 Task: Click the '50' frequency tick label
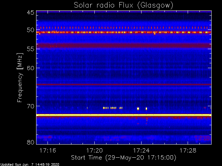pyautogui.click(x=31, y=30)
